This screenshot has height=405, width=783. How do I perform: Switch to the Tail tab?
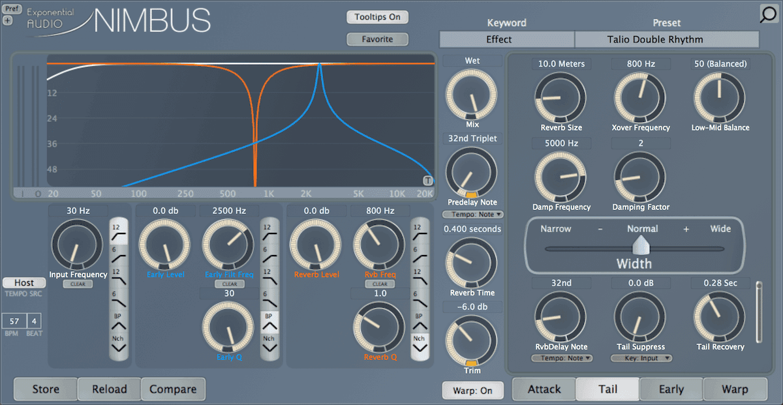[607, 389]
